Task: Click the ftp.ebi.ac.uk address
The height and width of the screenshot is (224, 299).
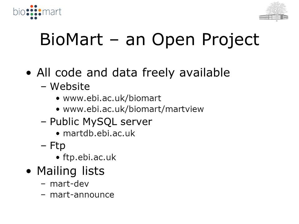Action: click(89, 157)
